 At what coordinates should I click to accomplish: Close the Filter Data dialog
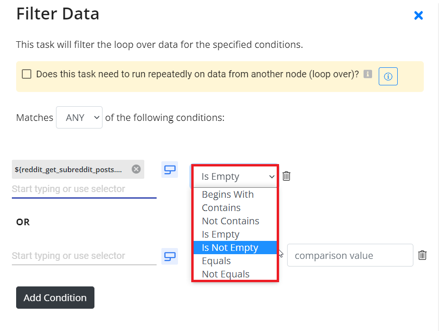(x=418, y=15)
